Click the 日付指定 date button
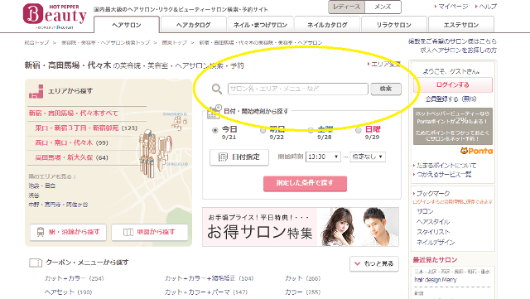The height and width of the screenshot is (299, 530). [x=239, y=157]
